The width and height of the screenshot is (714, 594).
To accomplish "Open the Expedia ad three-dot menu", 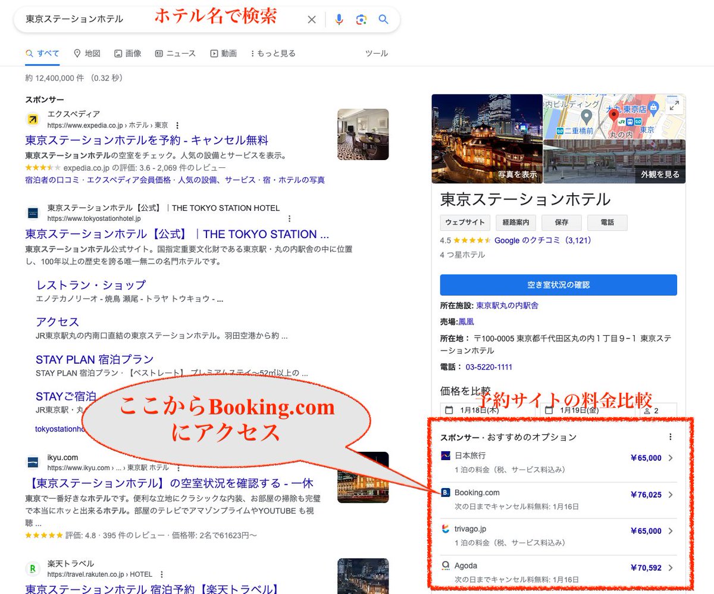I will pyautogui.click(x=177, y=126).
